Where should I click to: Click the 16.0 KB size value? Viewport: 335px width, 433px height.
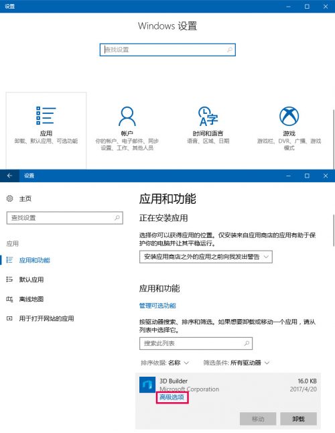307,381
